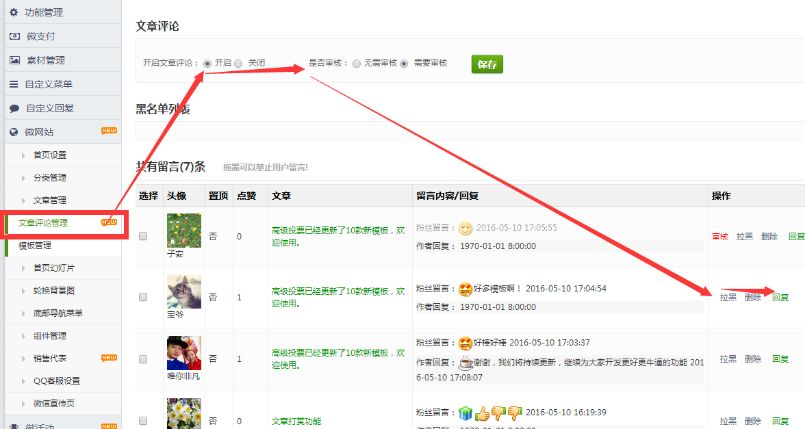This screenshot has width=805, height=429.
Task: Click the gift box emoji in 2016-05-10 16:19:39 comment
Action: pos(465,413)
